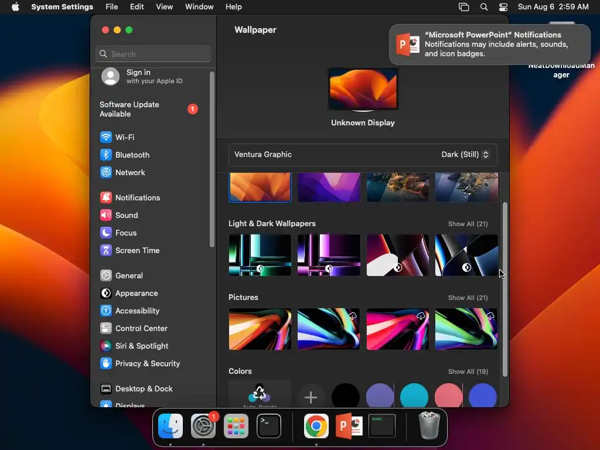Show all Colors
The height and width of the screenshot is (450, 600).
(468, 371)
